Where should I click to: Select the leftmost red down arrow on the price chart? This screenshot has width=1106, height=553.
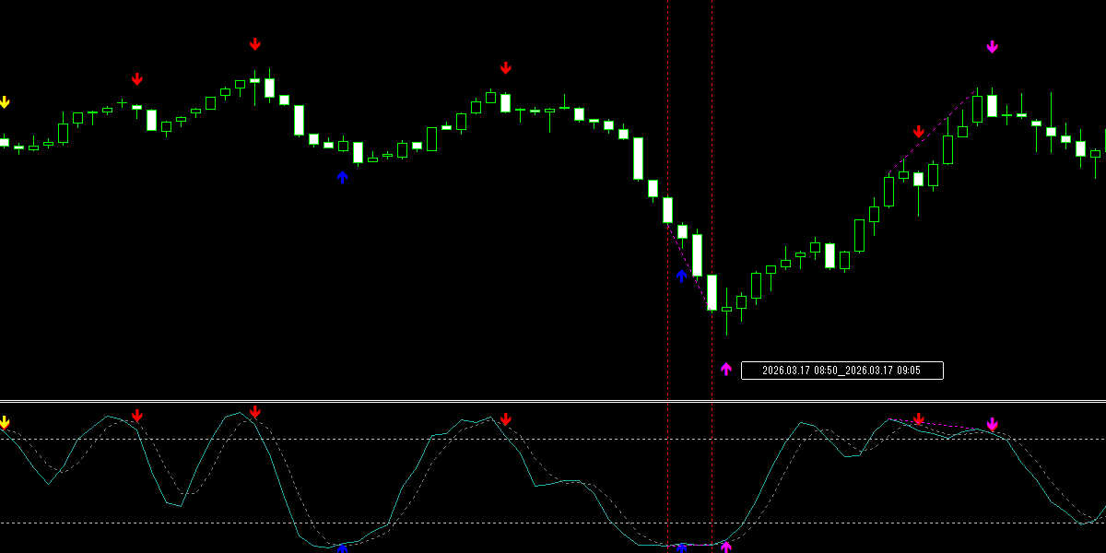[137, 79]
